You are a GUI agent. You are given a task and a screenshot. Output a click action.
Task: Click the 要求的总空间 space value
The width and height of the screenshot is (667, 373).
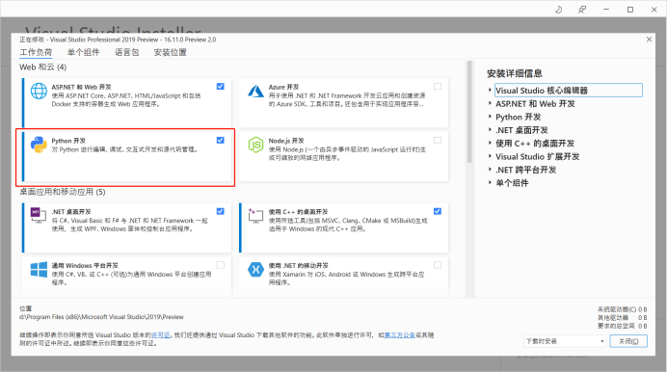pyautogui.click(x=643, y=326)
